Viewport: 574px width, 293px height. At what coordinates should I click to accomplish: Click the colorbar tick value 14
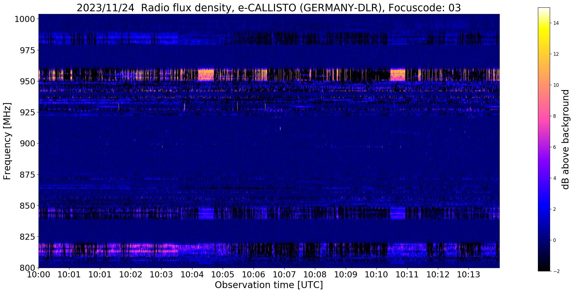click(x=556, y=23)
